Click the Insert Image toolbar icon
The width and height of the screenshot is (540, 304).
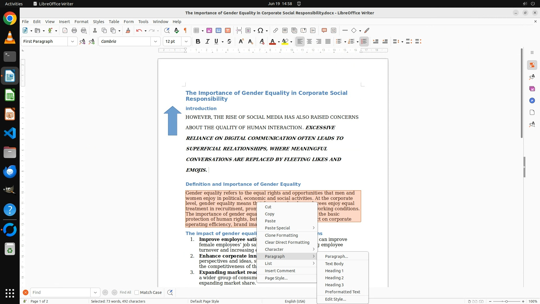(209, 30)
